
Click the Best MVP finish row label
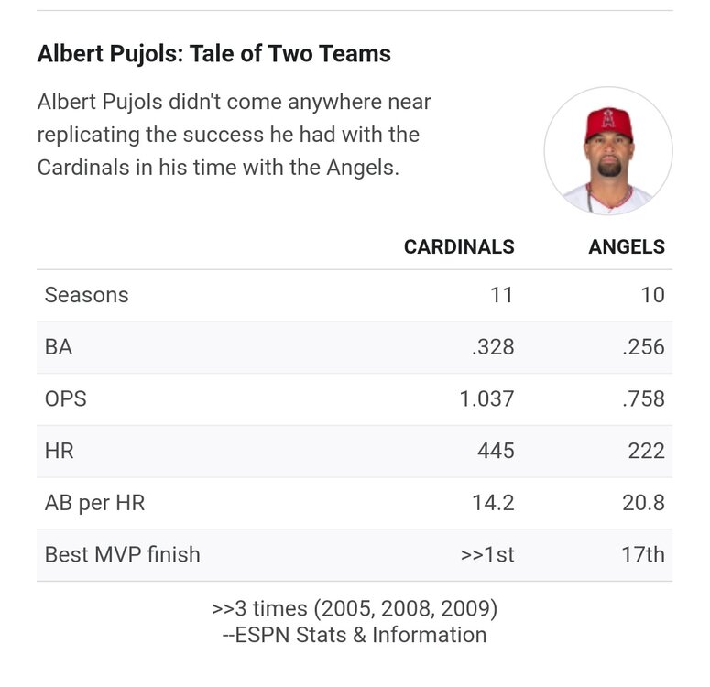click(x=122, y=555)
